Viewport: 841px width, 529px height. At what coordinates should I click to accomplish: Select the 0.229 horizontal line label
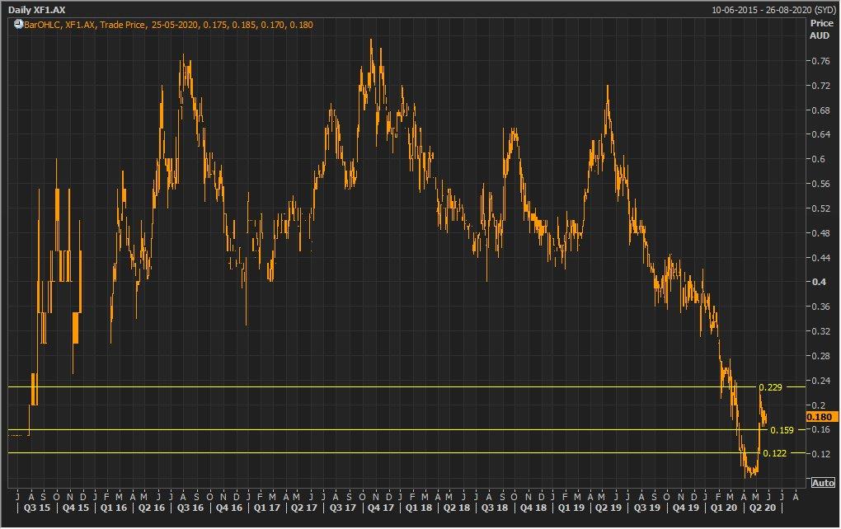click(x=770, y=386)
